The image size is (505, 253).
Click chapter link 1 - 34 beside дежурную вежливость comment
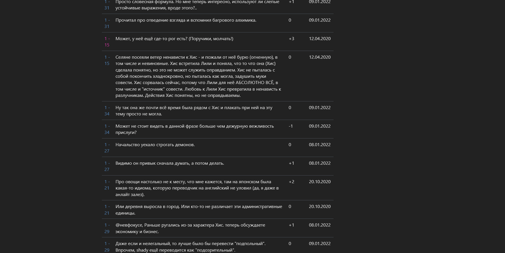click(x=107, y=129)
